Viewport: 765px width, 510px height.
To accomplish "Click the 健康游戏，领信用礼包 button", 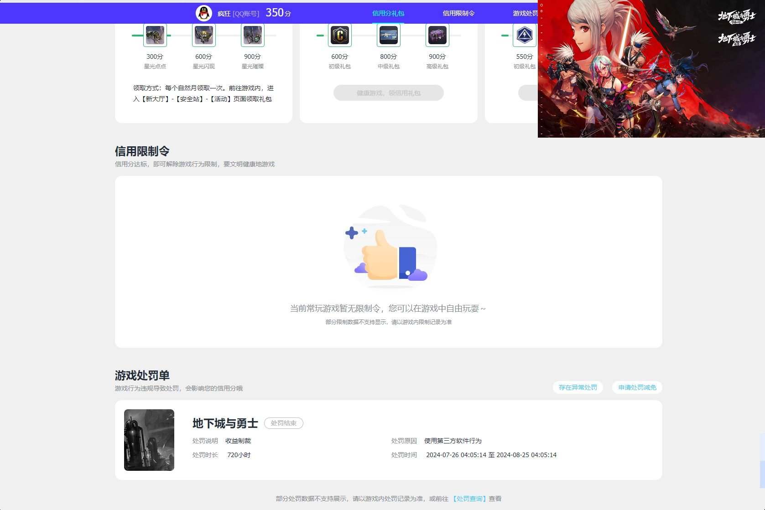I will (389, 93).
